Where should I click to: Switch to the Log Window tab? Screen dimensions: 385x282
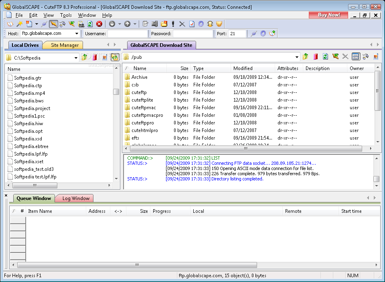[75, 198]
